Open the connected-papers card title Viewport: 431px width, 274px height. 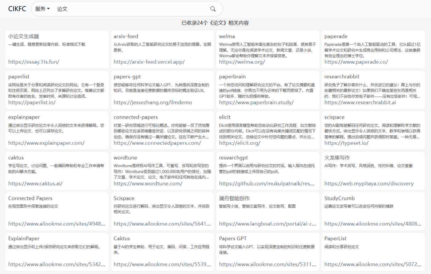point(136,117)
